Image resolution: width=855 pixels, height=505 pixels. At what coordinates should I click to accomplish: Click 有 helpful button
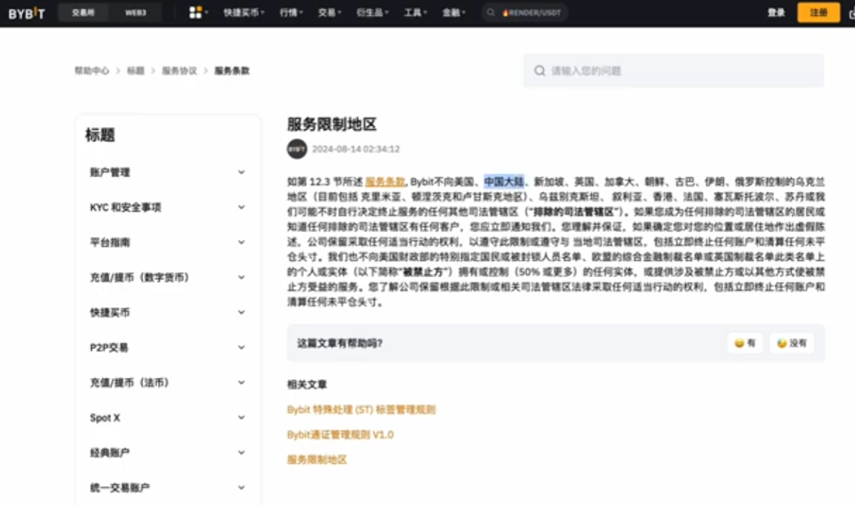pos(745,343)
